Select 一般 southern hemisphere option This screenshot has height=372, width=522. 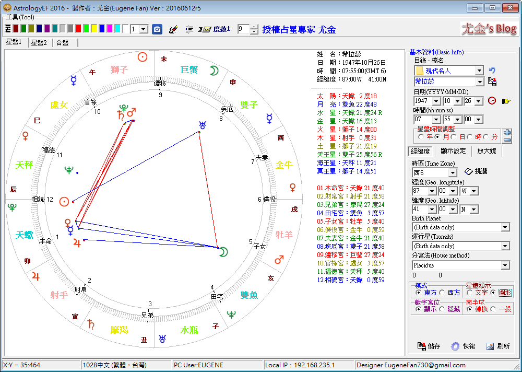coord(501,309)
